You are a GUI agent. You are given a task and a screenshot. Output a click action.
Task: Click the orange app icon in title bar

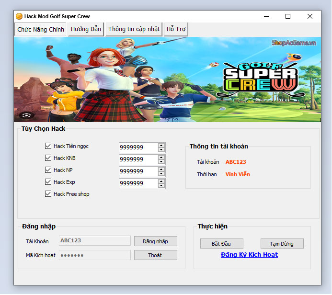19,16
